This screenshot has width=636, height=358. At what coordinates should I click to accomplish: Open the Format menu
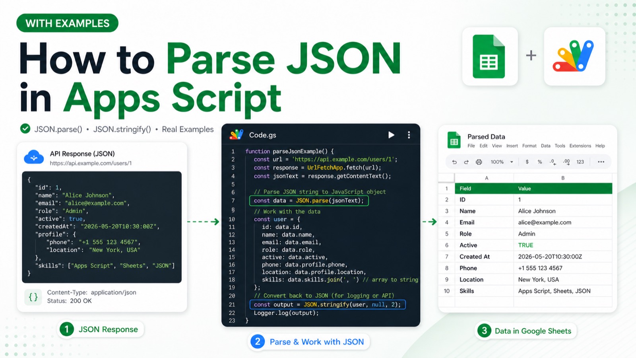[x=529, y=146]
